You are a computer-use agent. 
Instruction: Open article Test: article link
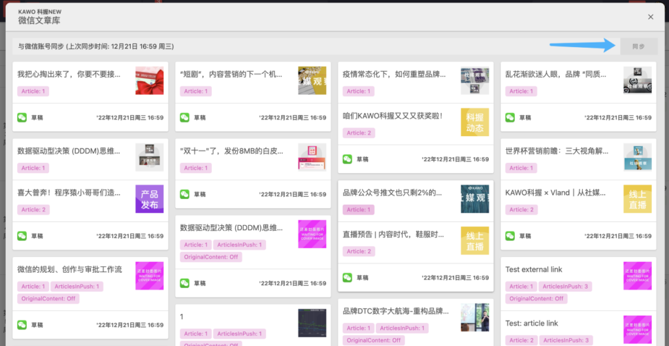coord(532,323)
